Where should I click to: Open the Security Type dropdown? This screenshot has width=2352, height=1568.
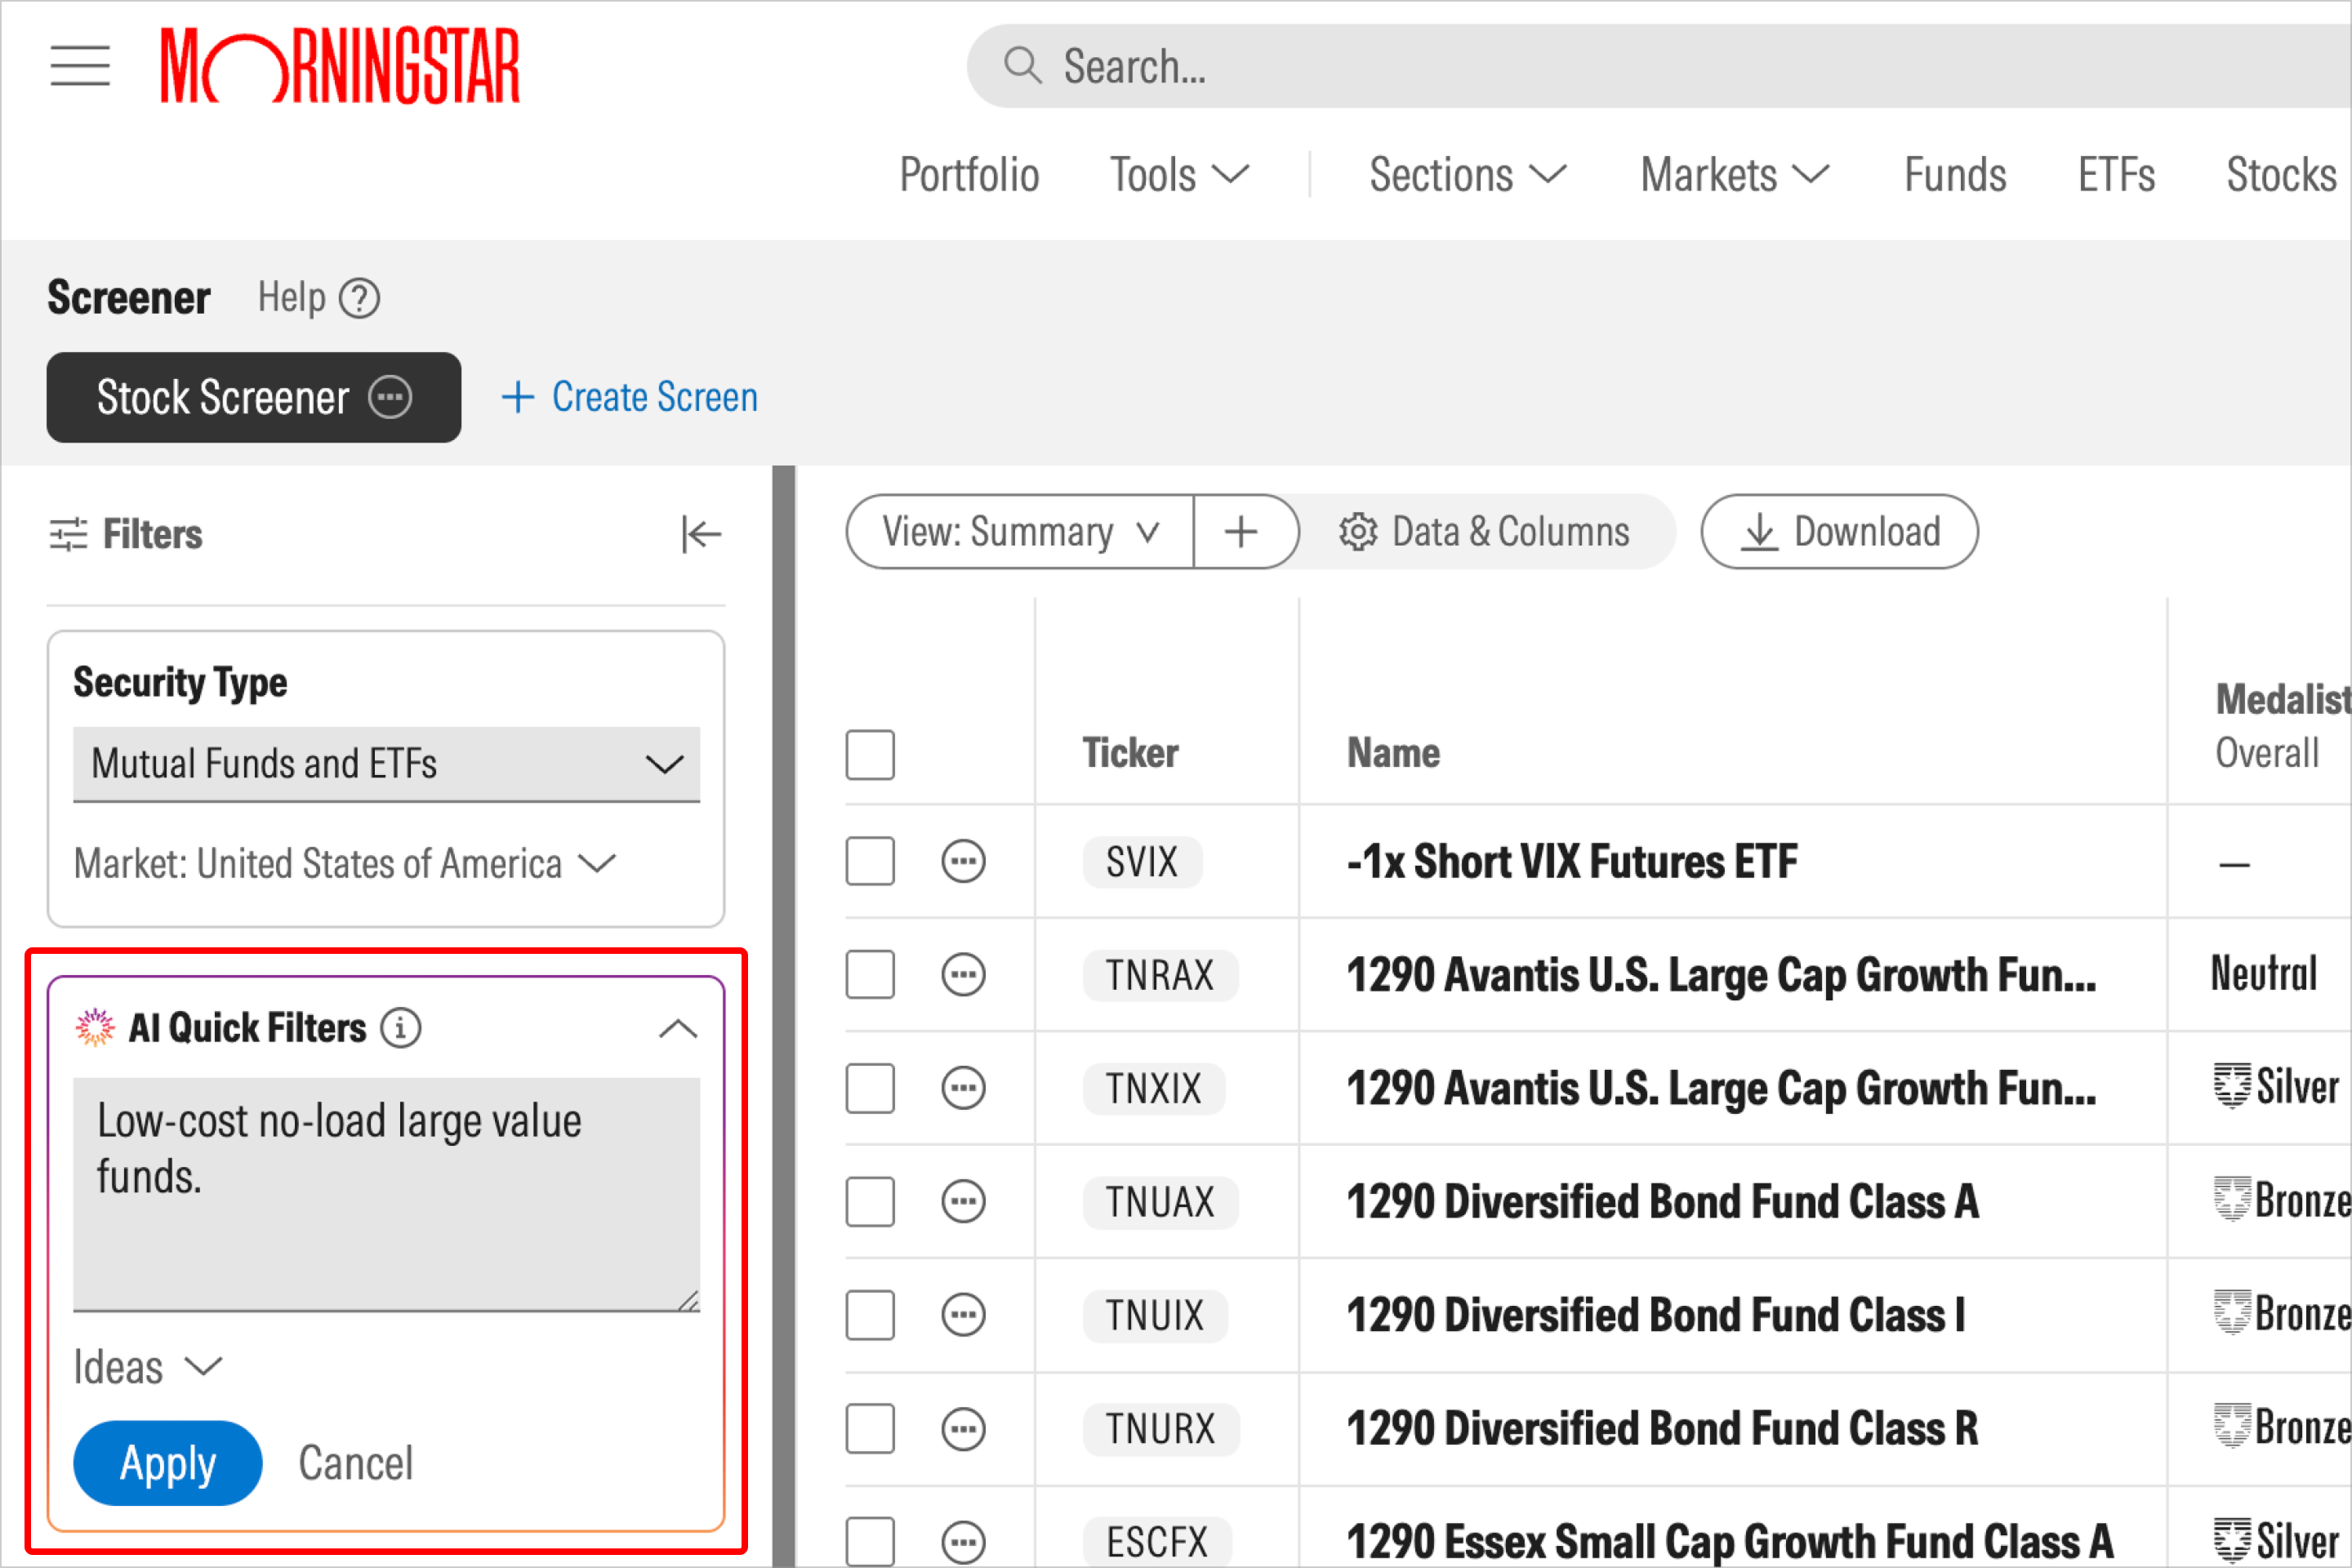coord(386,764)
